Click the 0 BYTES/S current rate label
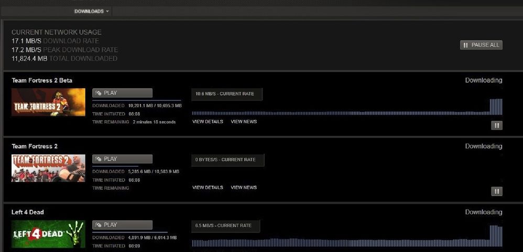 228,160
